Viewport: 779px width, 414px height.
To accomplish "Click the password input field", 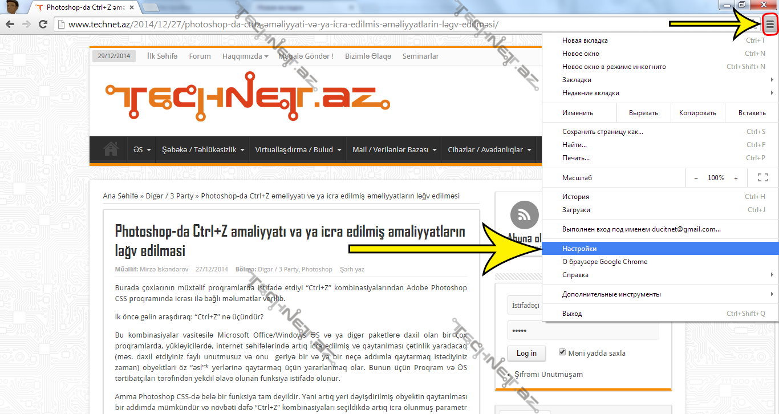I will [583, 331].
